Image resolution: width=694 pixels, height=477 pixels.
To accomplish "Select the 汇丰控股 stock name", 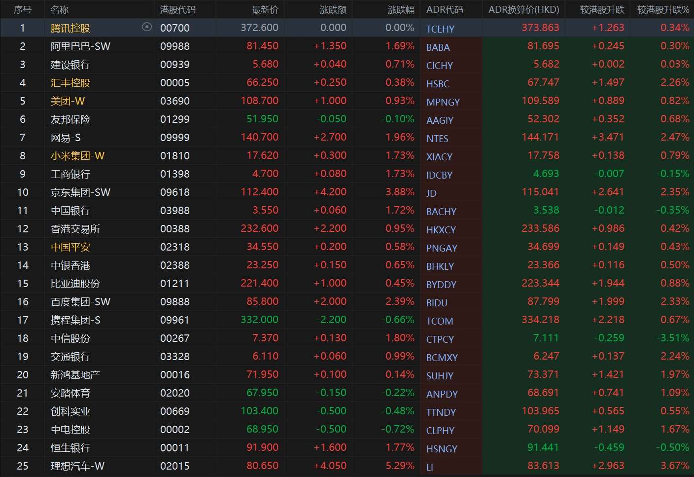I will click(x=70, y=83).
